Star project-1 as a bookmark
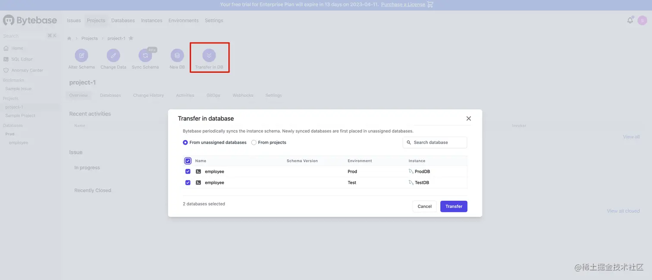 [131, 38]
